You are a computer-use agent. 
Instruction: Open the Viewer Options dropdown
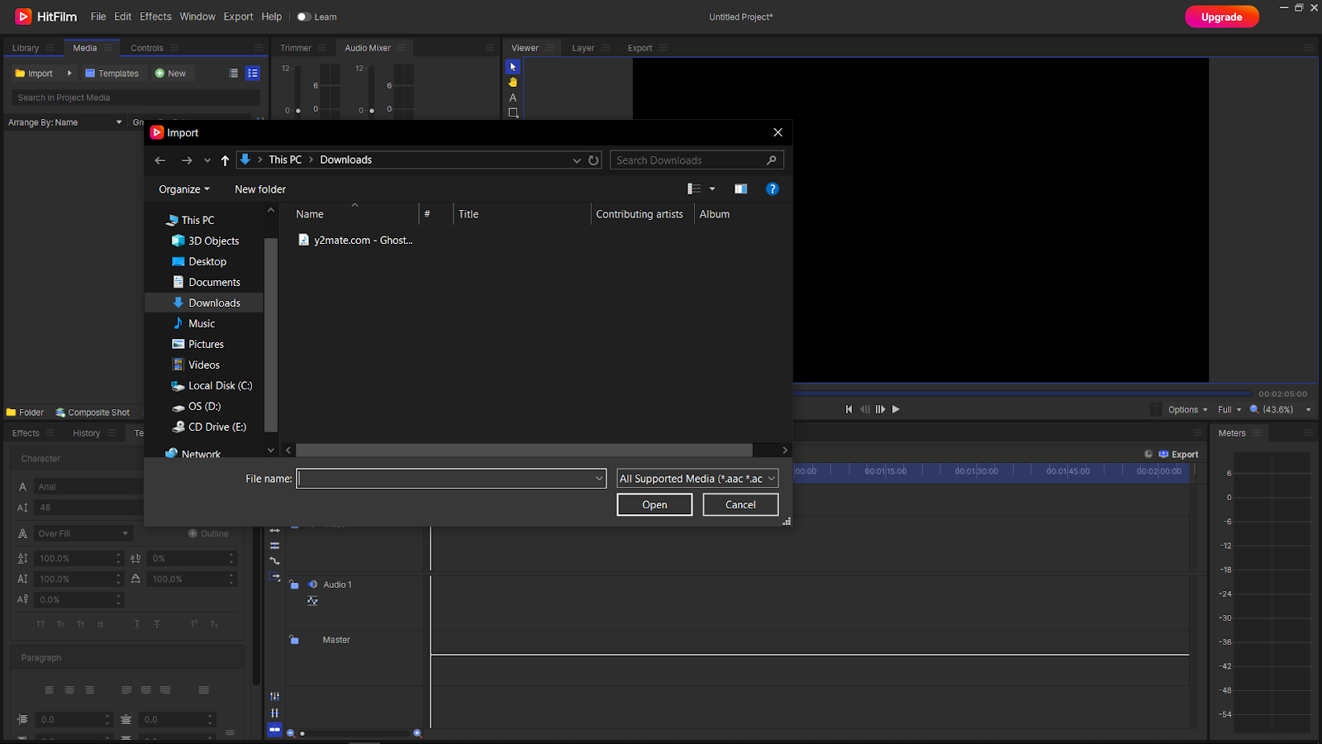[1187, 409]
